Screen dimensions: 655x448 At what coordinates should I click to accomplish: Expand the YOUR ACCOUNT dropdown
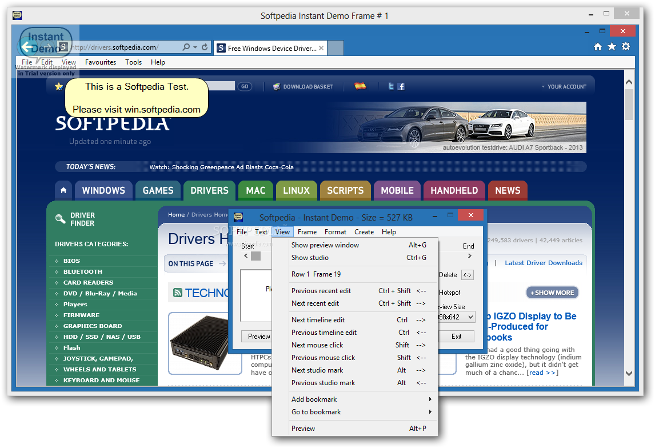564,86
